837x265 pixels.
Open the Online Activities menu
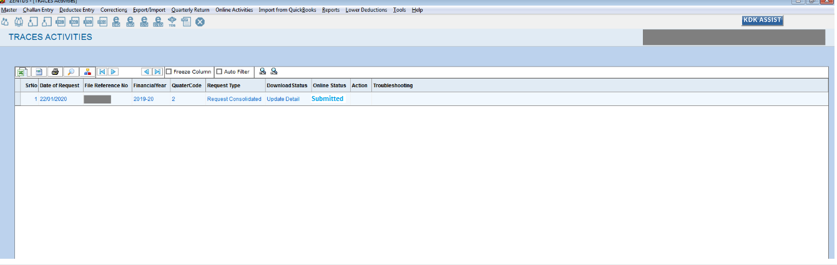pos(234,10)
